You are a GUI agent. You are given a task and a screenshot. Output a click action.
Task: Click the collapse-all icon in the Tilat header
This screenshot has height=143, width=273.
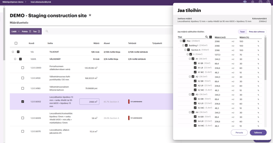click(210, 37)
